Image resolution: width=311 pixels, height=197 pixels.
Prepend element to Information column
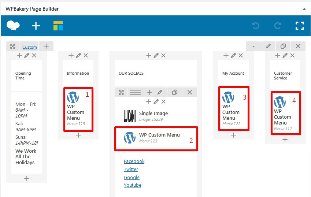pos(71,56)
